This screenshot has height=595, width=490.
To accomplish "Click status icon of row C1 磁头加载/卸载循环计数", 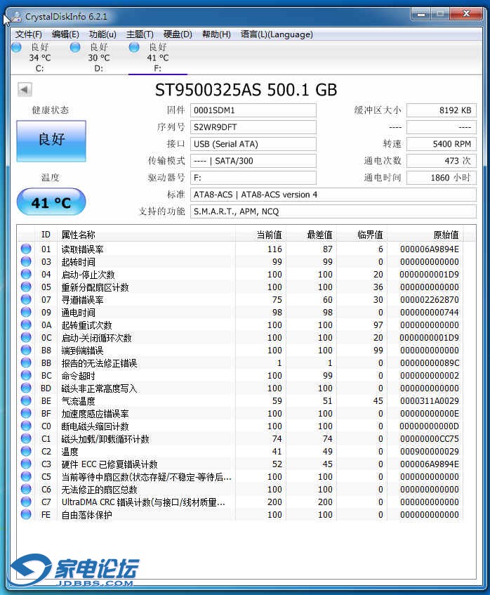I will pos(26,438).
